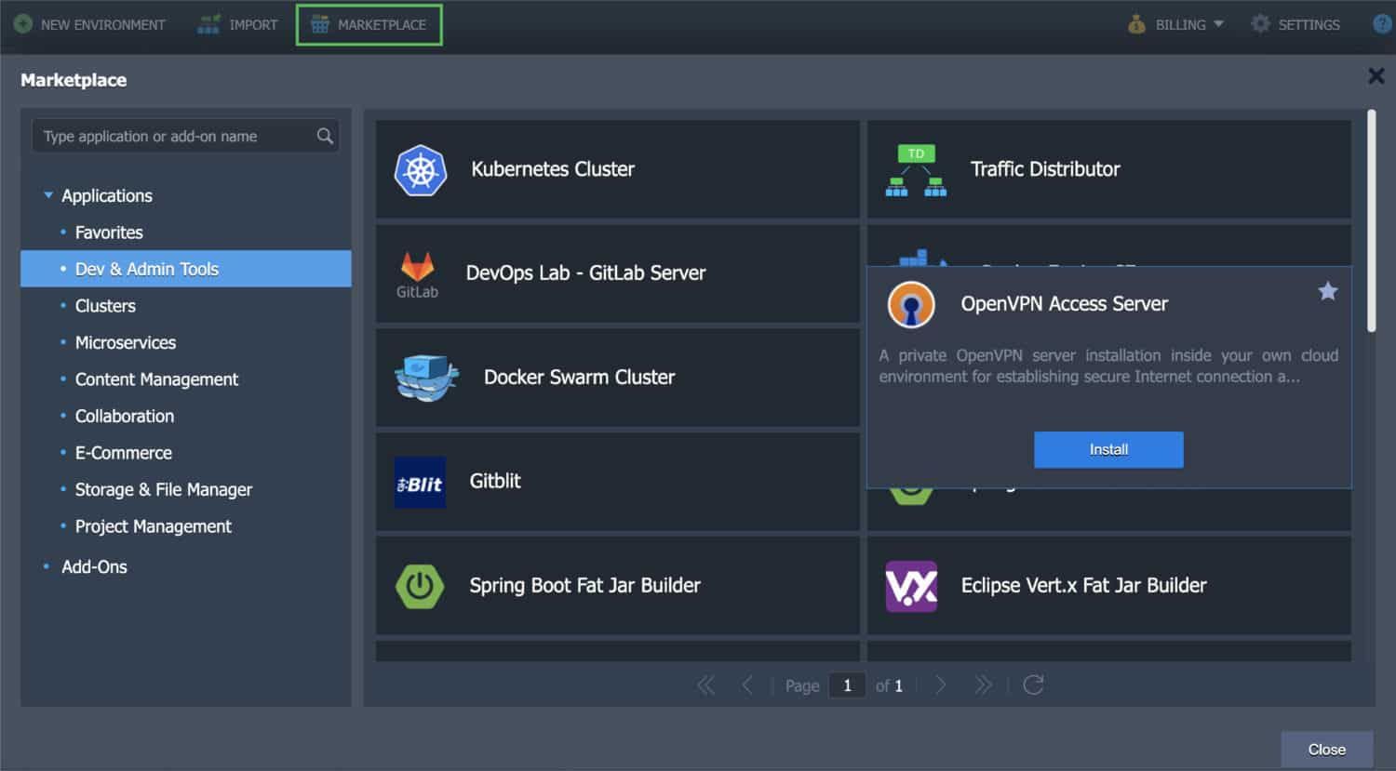Click the Billing money bag icon
The height and width of the screenshot is (771, 1396).
pos(1136,24)
